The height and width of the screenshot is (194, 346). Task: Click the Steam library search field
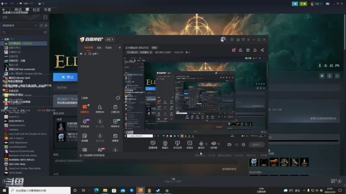click(x=22, y=32)
